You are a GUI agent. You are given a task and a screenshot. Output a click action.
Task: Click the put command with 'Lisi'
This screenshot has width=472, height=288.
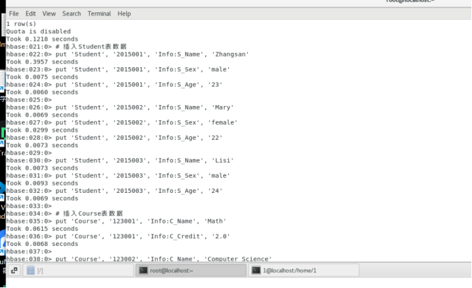[120, 160]
